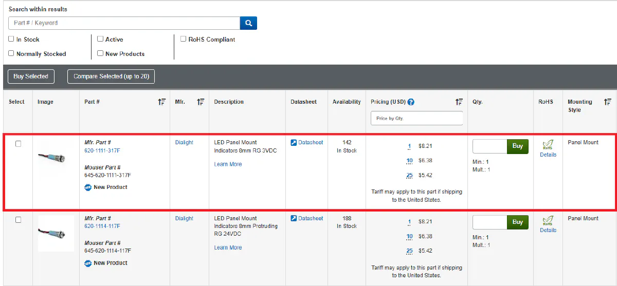Click the Availability column header
The image size is (617, 286).
[x=347, y=102]
